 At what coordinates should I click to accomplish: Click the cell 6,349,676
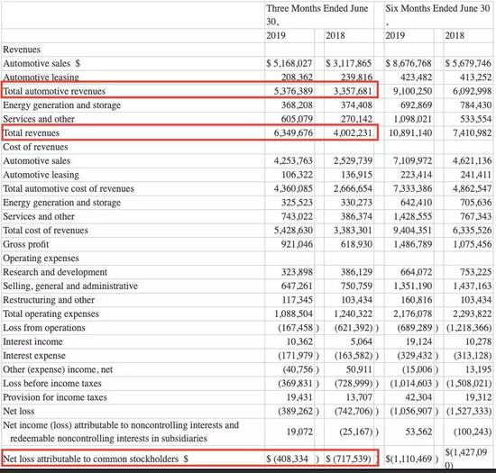pyautogui.click(x=293, y=133)
